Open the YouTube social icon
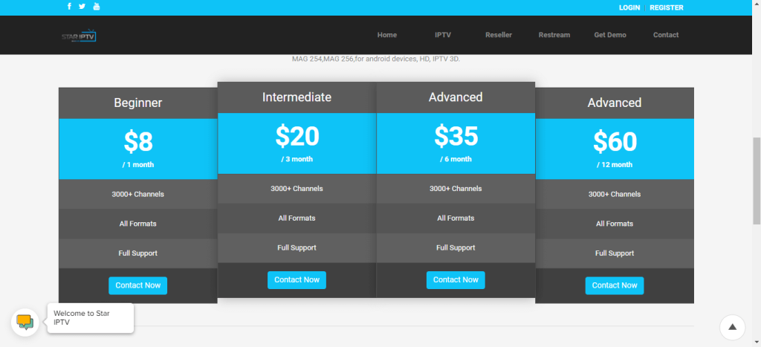 [96, 6]
